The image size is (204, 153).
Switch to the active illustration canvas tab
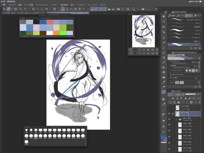(x=68, y=13)
